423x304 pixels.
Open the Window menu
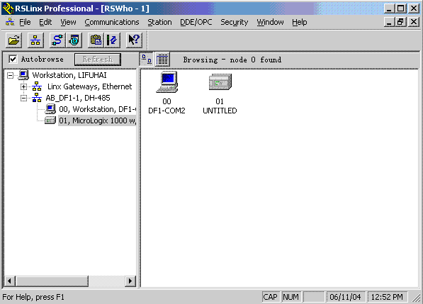click(270, 22)
